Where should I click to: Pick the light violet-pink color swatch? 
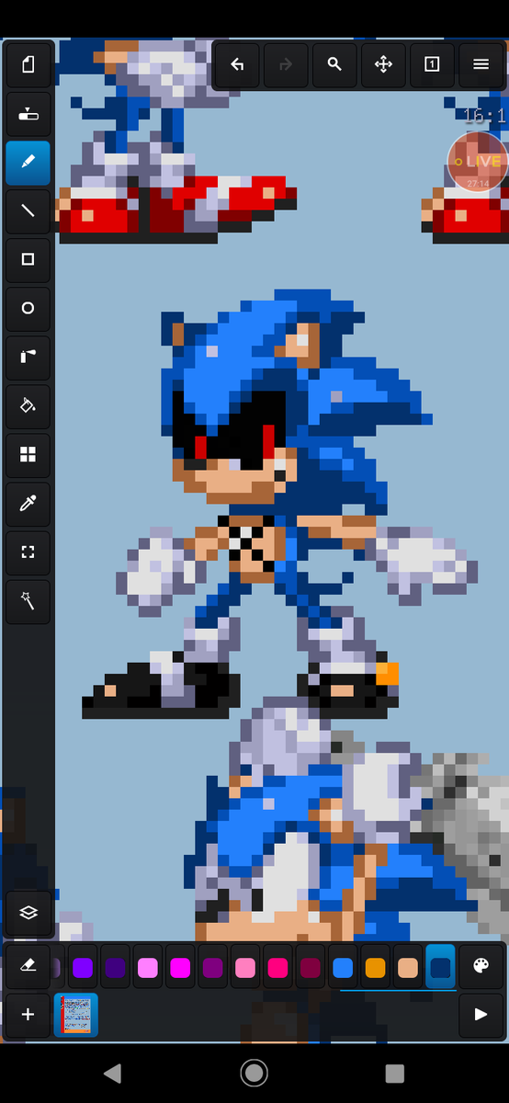pos(148,967)
